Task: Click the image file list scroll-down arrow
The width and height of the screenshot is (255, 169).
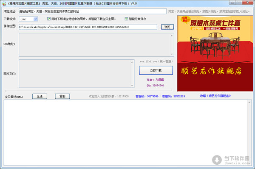Action: [x=132, y=85]
